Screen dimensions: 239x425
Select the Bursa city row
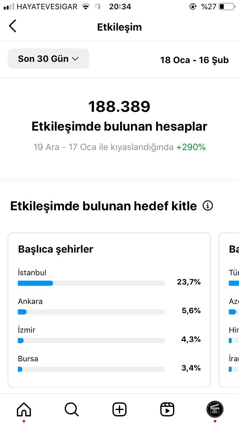click(x=109, y=364)
